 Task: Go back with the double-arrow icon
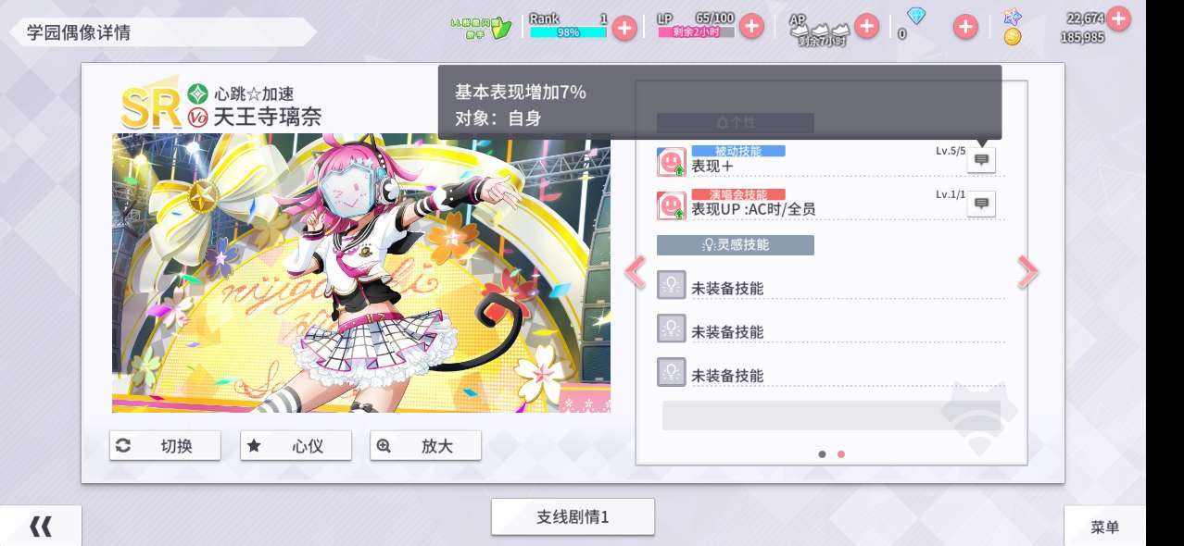[x=41, y=527]
